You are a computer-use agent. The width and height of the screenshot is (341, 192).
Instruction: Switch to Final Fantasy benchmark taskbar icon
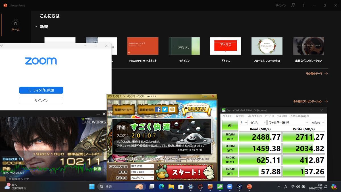[x=200, y=187]
